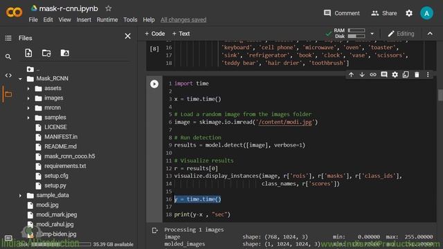Screen dimensions: 443x249
Task: Open account avatar A
Action: click(426, 13)
